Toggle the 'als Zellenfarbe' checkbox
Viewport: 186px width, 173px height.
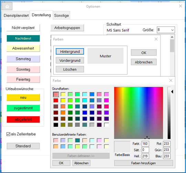click(8, 134)
